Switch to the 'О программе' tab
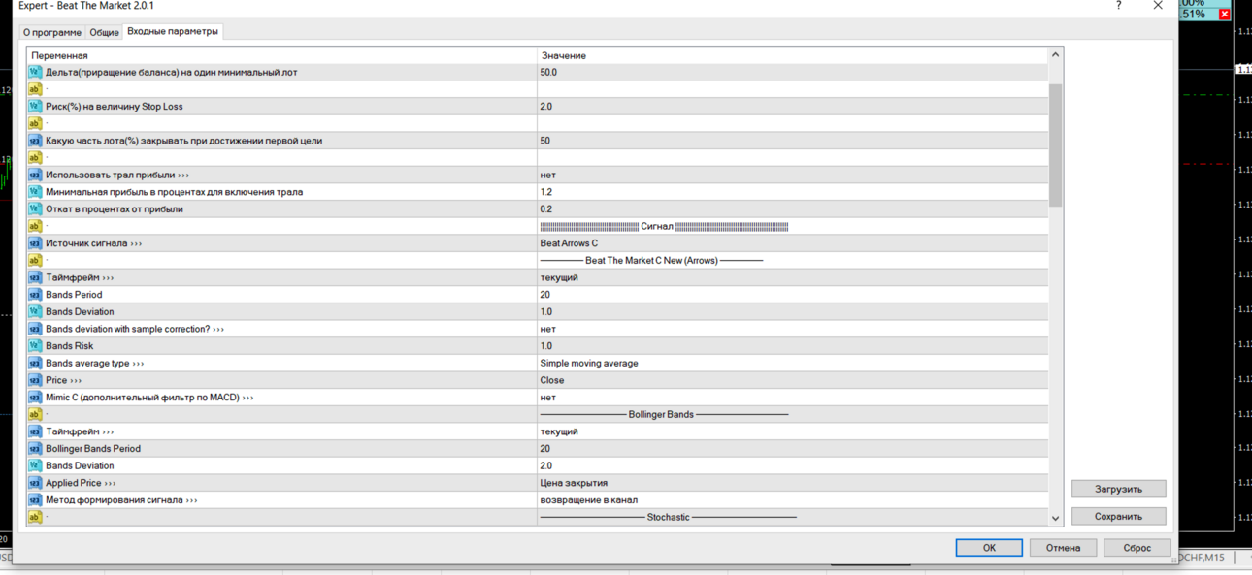Screen dimensions: 1252x575 (x=52, y=32)
